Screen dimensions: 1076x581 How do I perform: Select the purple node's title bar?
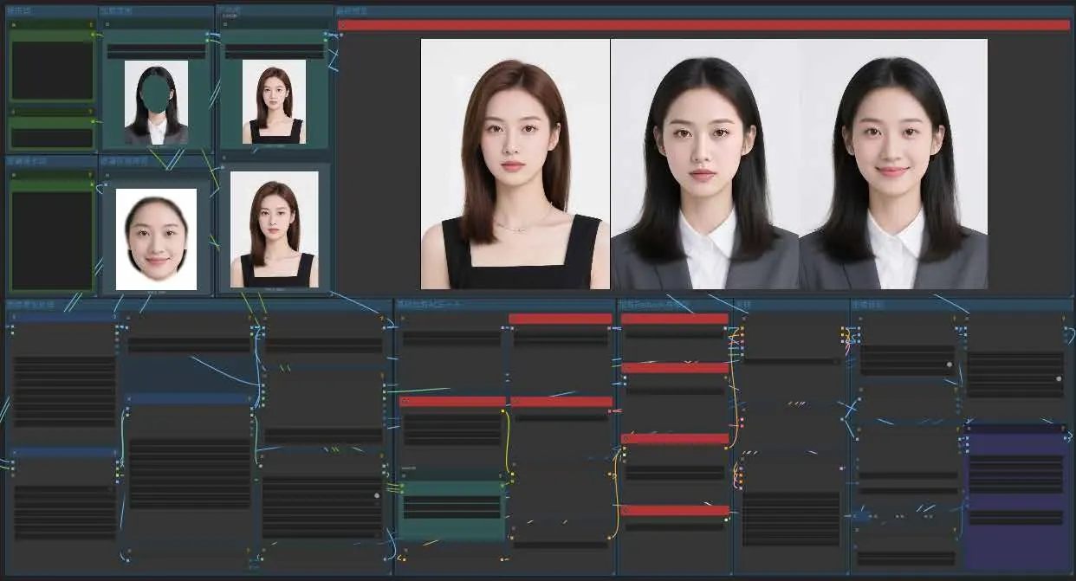[1014, 428]
